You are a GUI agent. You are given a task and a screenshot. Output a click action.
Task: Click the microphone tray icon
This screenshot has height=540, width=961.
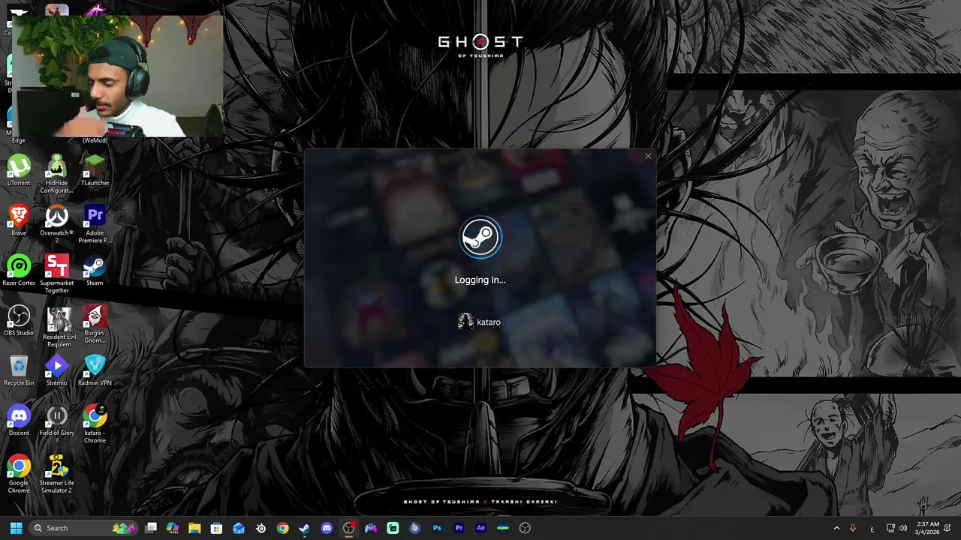853,528
